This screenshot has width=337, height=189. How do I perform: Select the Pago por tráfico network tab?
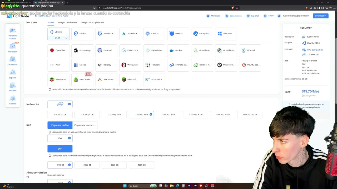pos(60,125)
